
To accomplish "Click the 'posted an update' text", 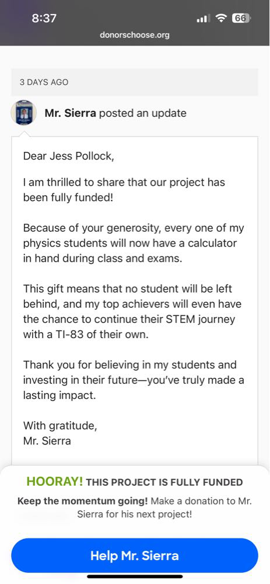I will [x=143, y=113].
